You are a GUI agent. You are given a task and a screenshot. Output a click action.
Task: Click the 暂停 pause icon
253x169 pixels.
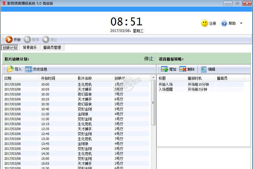pos(27,40)
